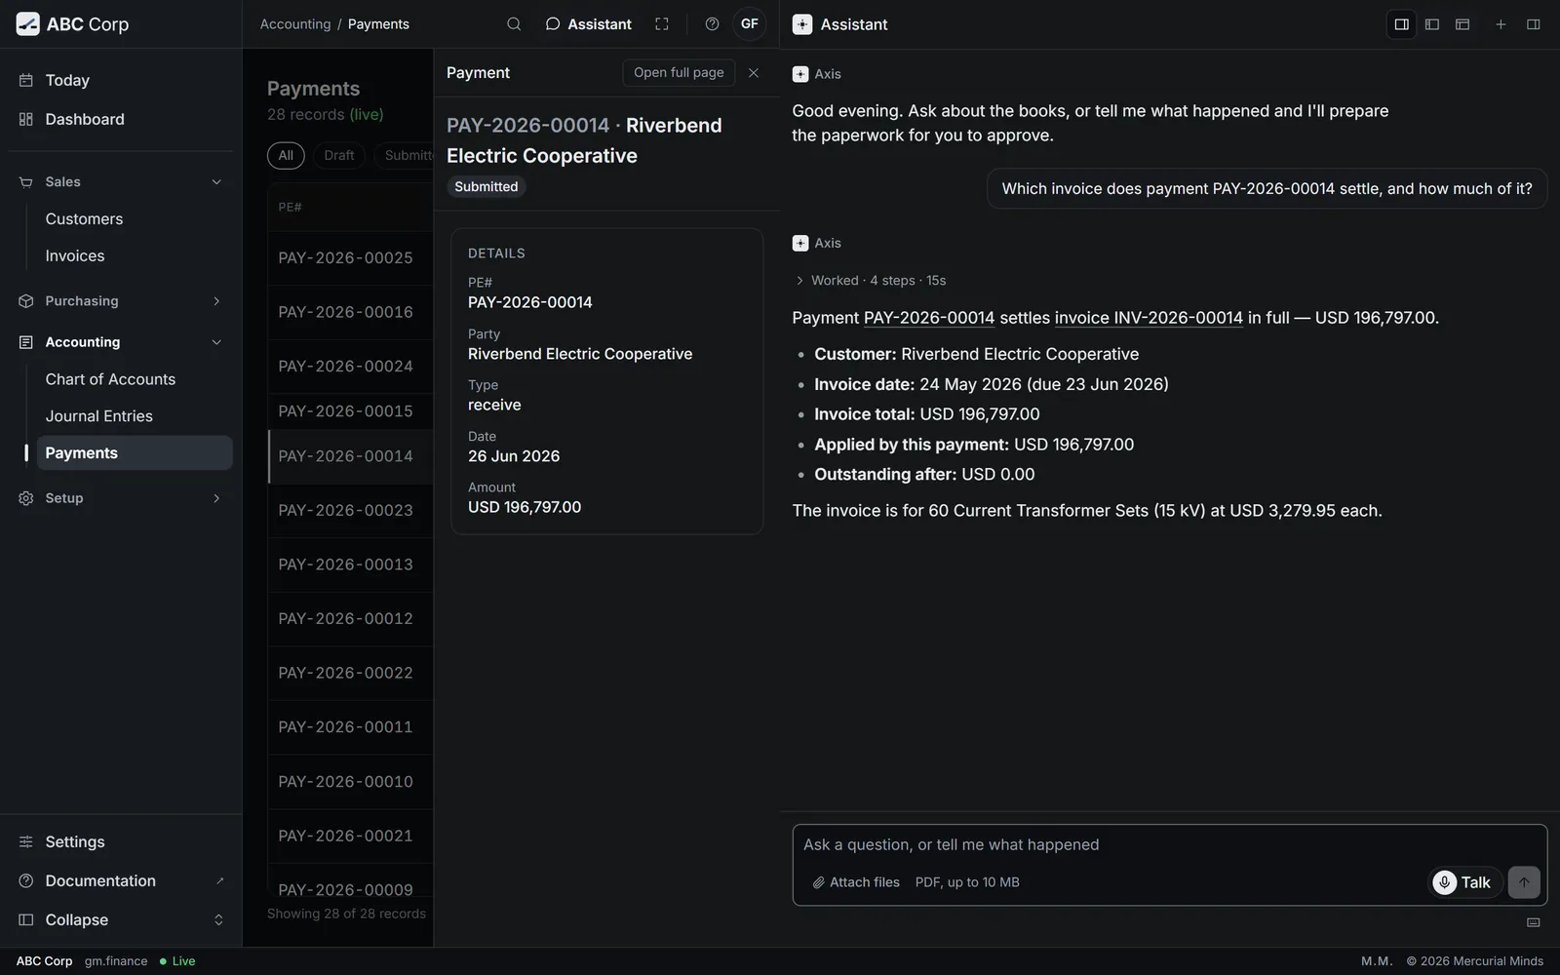Toggle the left-side panel layout button
Screen dimensions: 1560x975
pos(1432,24)
